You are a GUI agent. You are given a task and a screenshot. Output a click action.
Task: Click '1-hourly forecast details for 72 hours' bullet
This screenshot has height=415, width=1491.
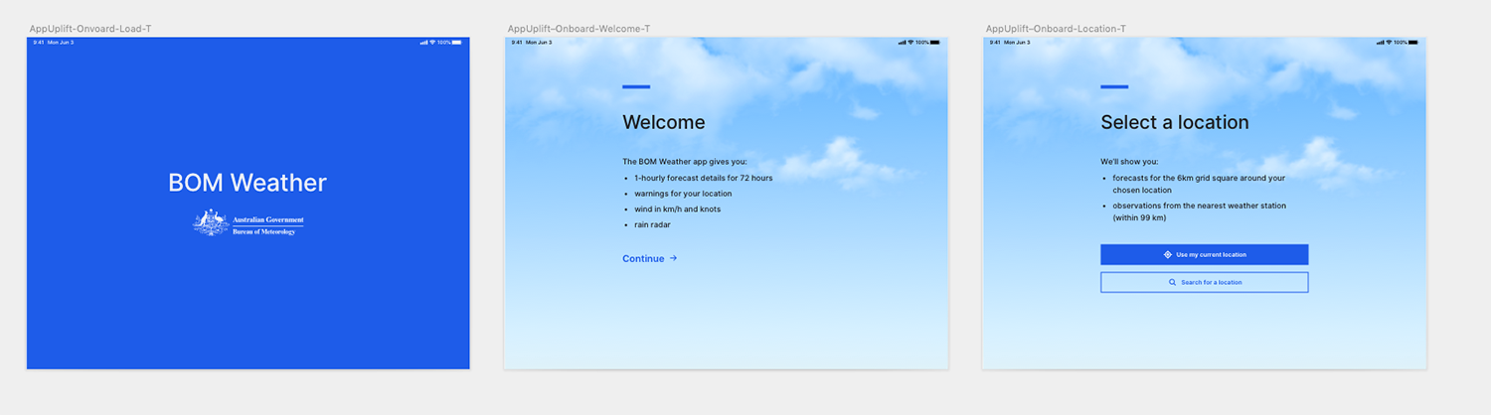pos(703,178)
